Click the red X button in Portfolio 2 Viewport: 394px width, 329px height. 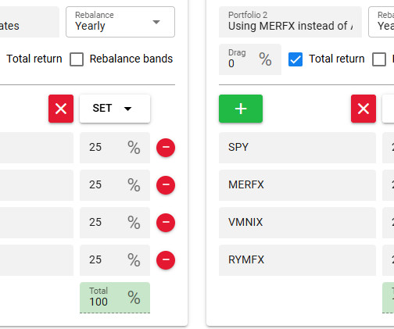coord(364,109)
